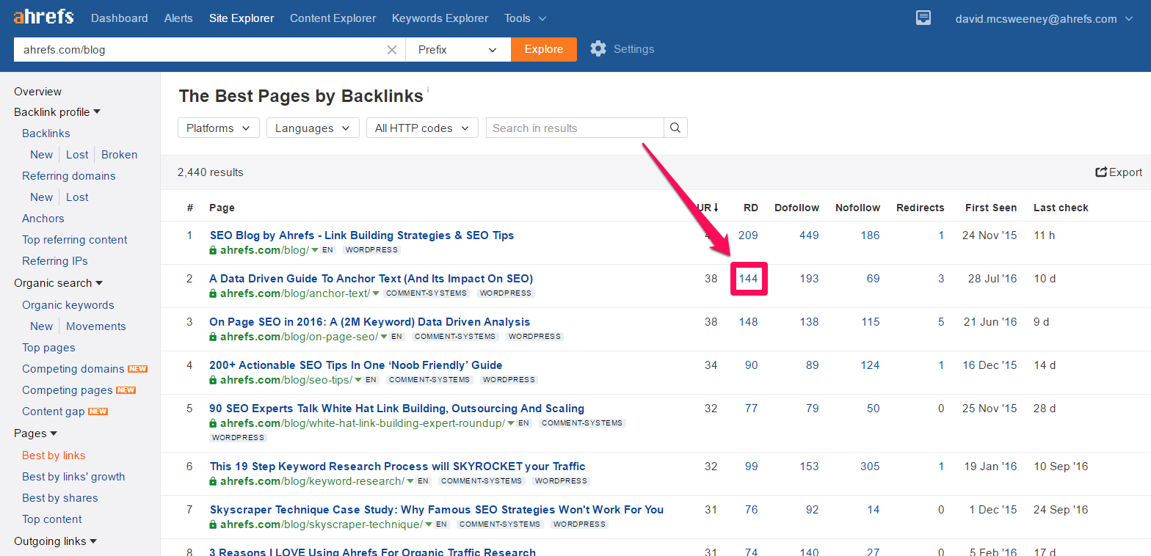This screenshot has width=1151, height=556.
Task: Open Top referring content
Action: click(x=75, y=240)
